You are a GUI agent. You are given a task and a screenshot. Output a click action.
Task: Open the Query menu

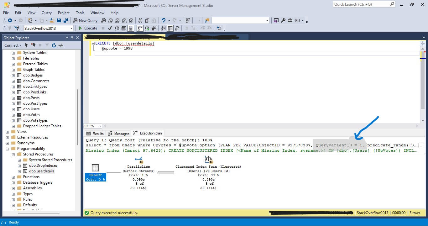coord(46,13)
